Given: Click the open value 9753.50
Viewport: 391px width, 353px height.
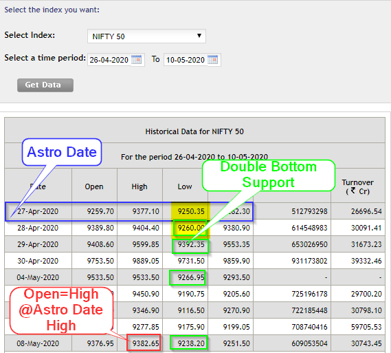Looking at the screenshot, I should pos(100,261).
